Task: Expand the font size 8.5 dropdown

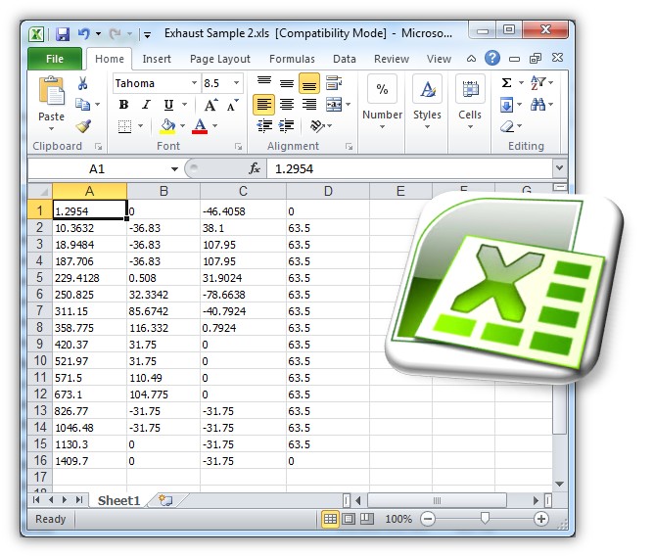Action: pyautogui.click(x=237, y=84)
